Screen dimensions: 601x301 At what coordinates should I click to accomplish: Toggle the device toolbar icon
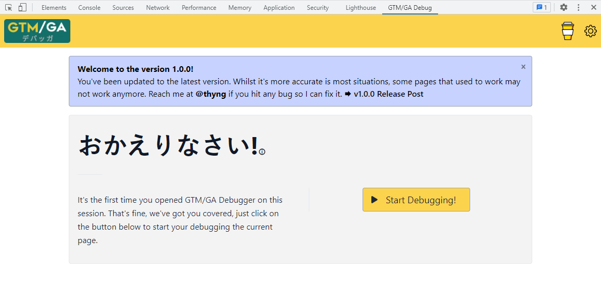pyautogui.click(x=22, y=8)
